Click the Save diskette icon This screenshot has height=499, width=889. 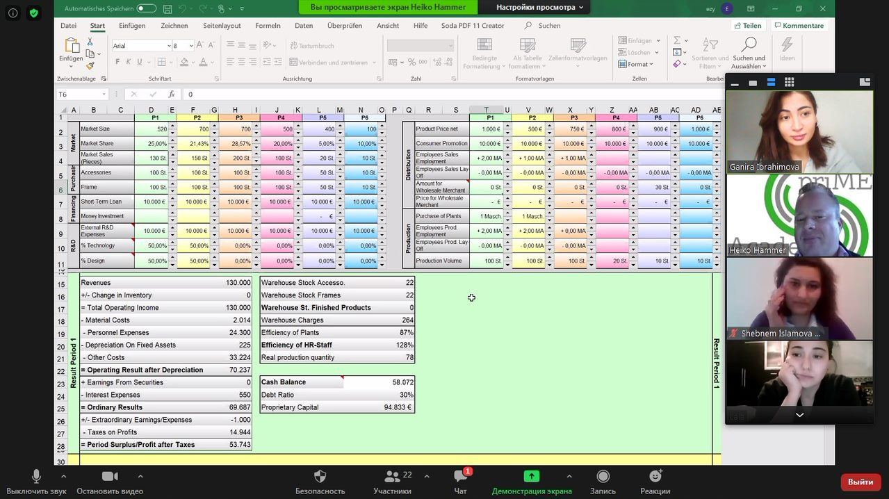coord(167,8)
